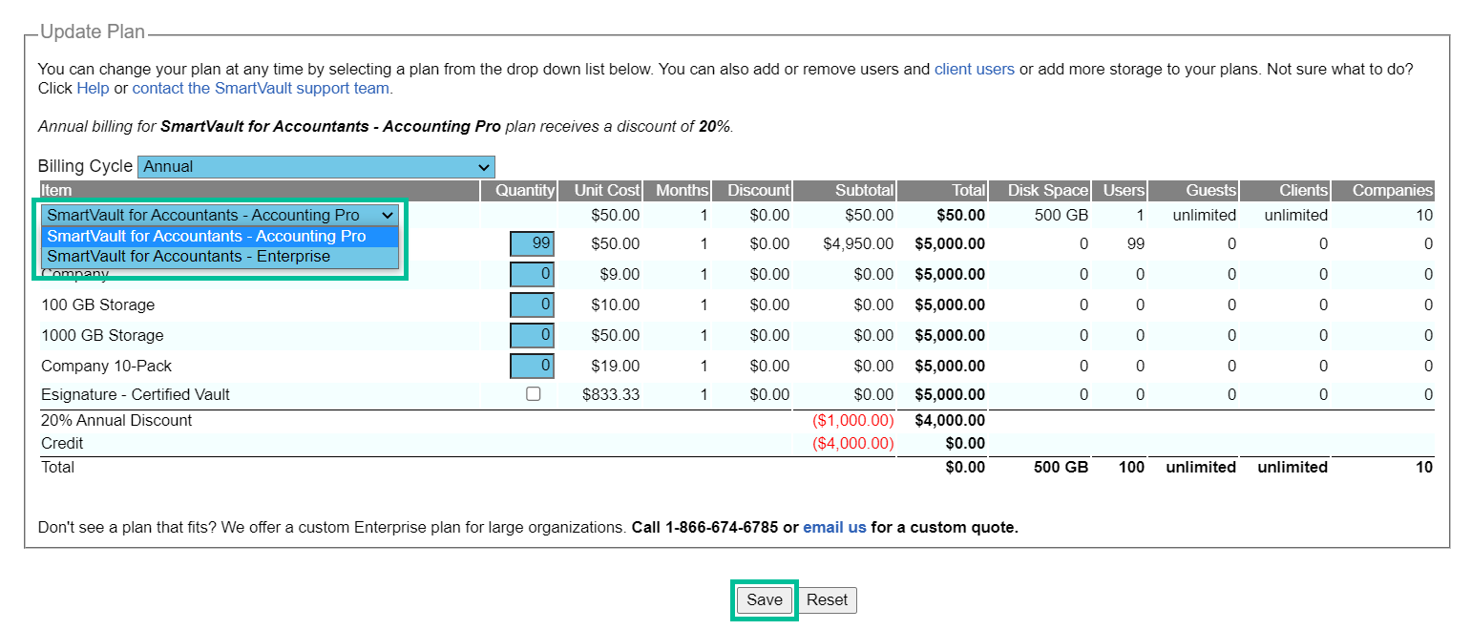Click the $19.00 unit cost value

point(616,367)
